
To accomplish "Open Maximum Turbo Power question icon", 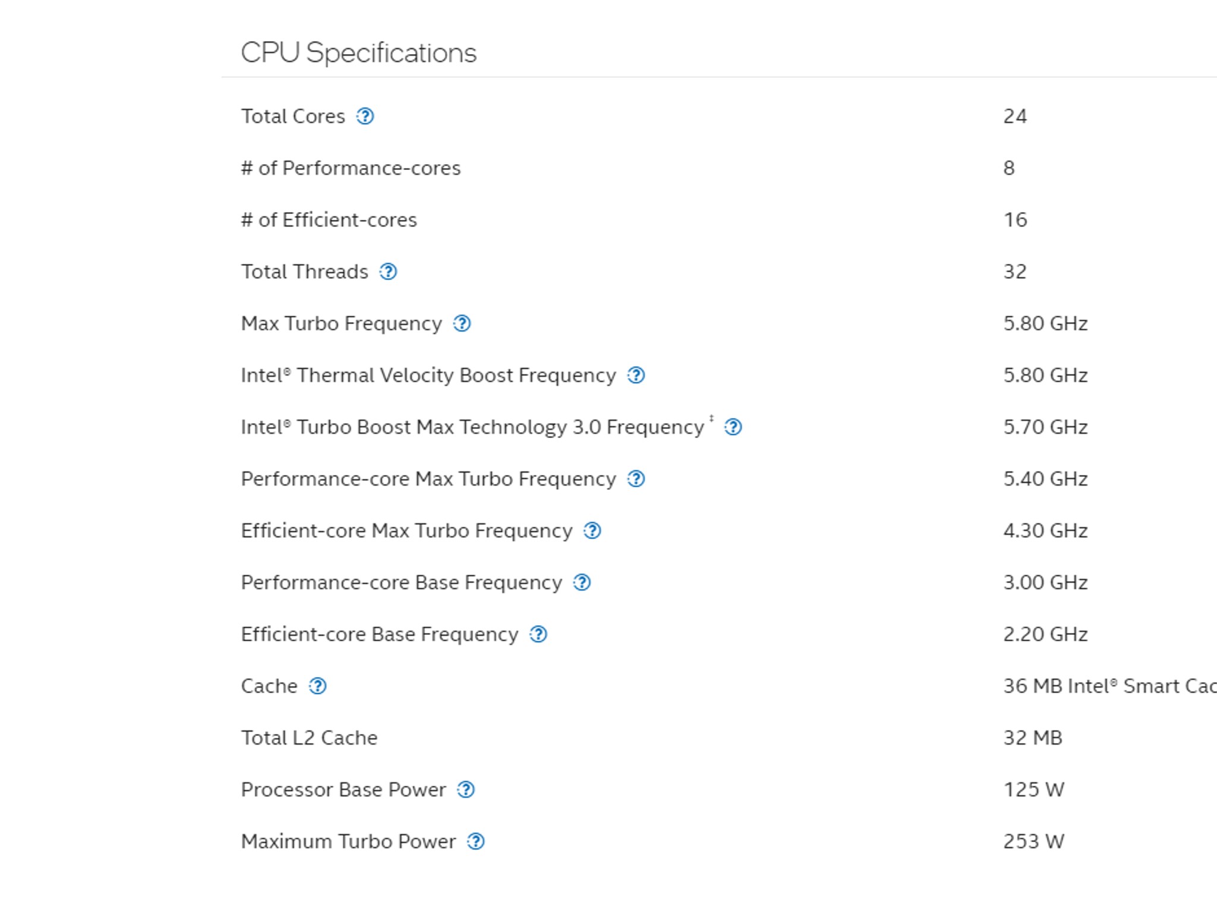I will [x=475, y=841].
